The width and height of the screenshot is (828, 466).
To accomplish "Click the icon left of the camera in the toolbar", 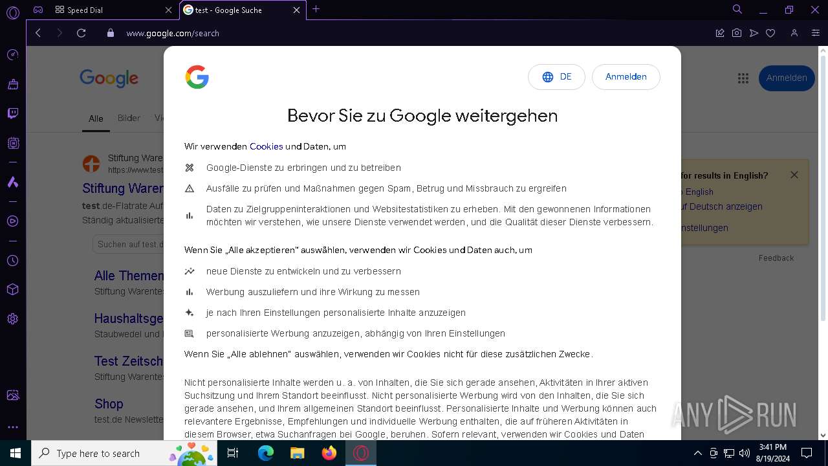I will coord(720,33).
